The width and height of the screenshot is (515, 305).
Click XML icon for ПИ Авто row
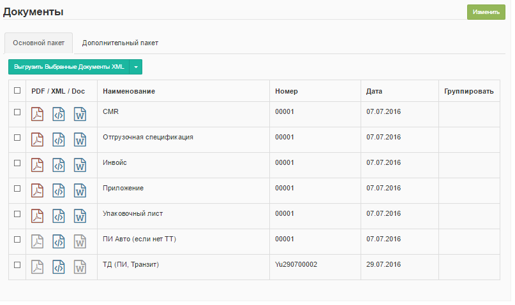point(59,242)
